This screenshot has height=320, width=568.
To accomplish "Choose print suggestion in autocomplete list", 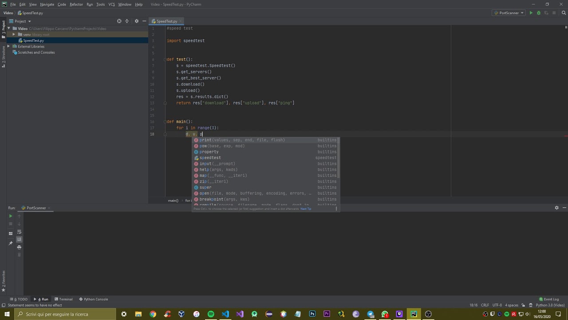I will tap(265, 140).
